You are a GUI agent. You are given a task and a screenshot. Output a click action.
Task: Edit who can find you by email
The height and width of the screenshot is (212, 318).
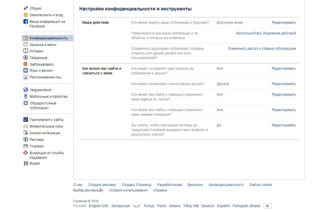click(284, 95)
